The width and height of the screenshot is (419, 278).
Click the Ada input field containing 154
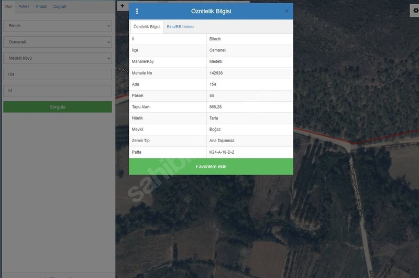tap(58, 74)
